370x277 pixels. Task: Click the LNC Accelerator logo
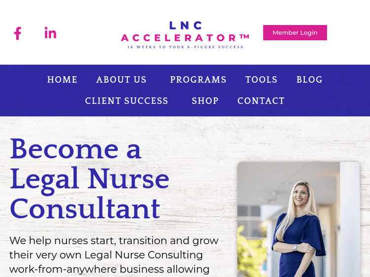point(185,34)
